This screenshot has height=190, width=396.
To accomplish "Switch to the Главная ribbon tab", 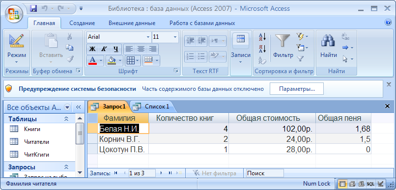I will pyautogui.click(x=44, y=23).
